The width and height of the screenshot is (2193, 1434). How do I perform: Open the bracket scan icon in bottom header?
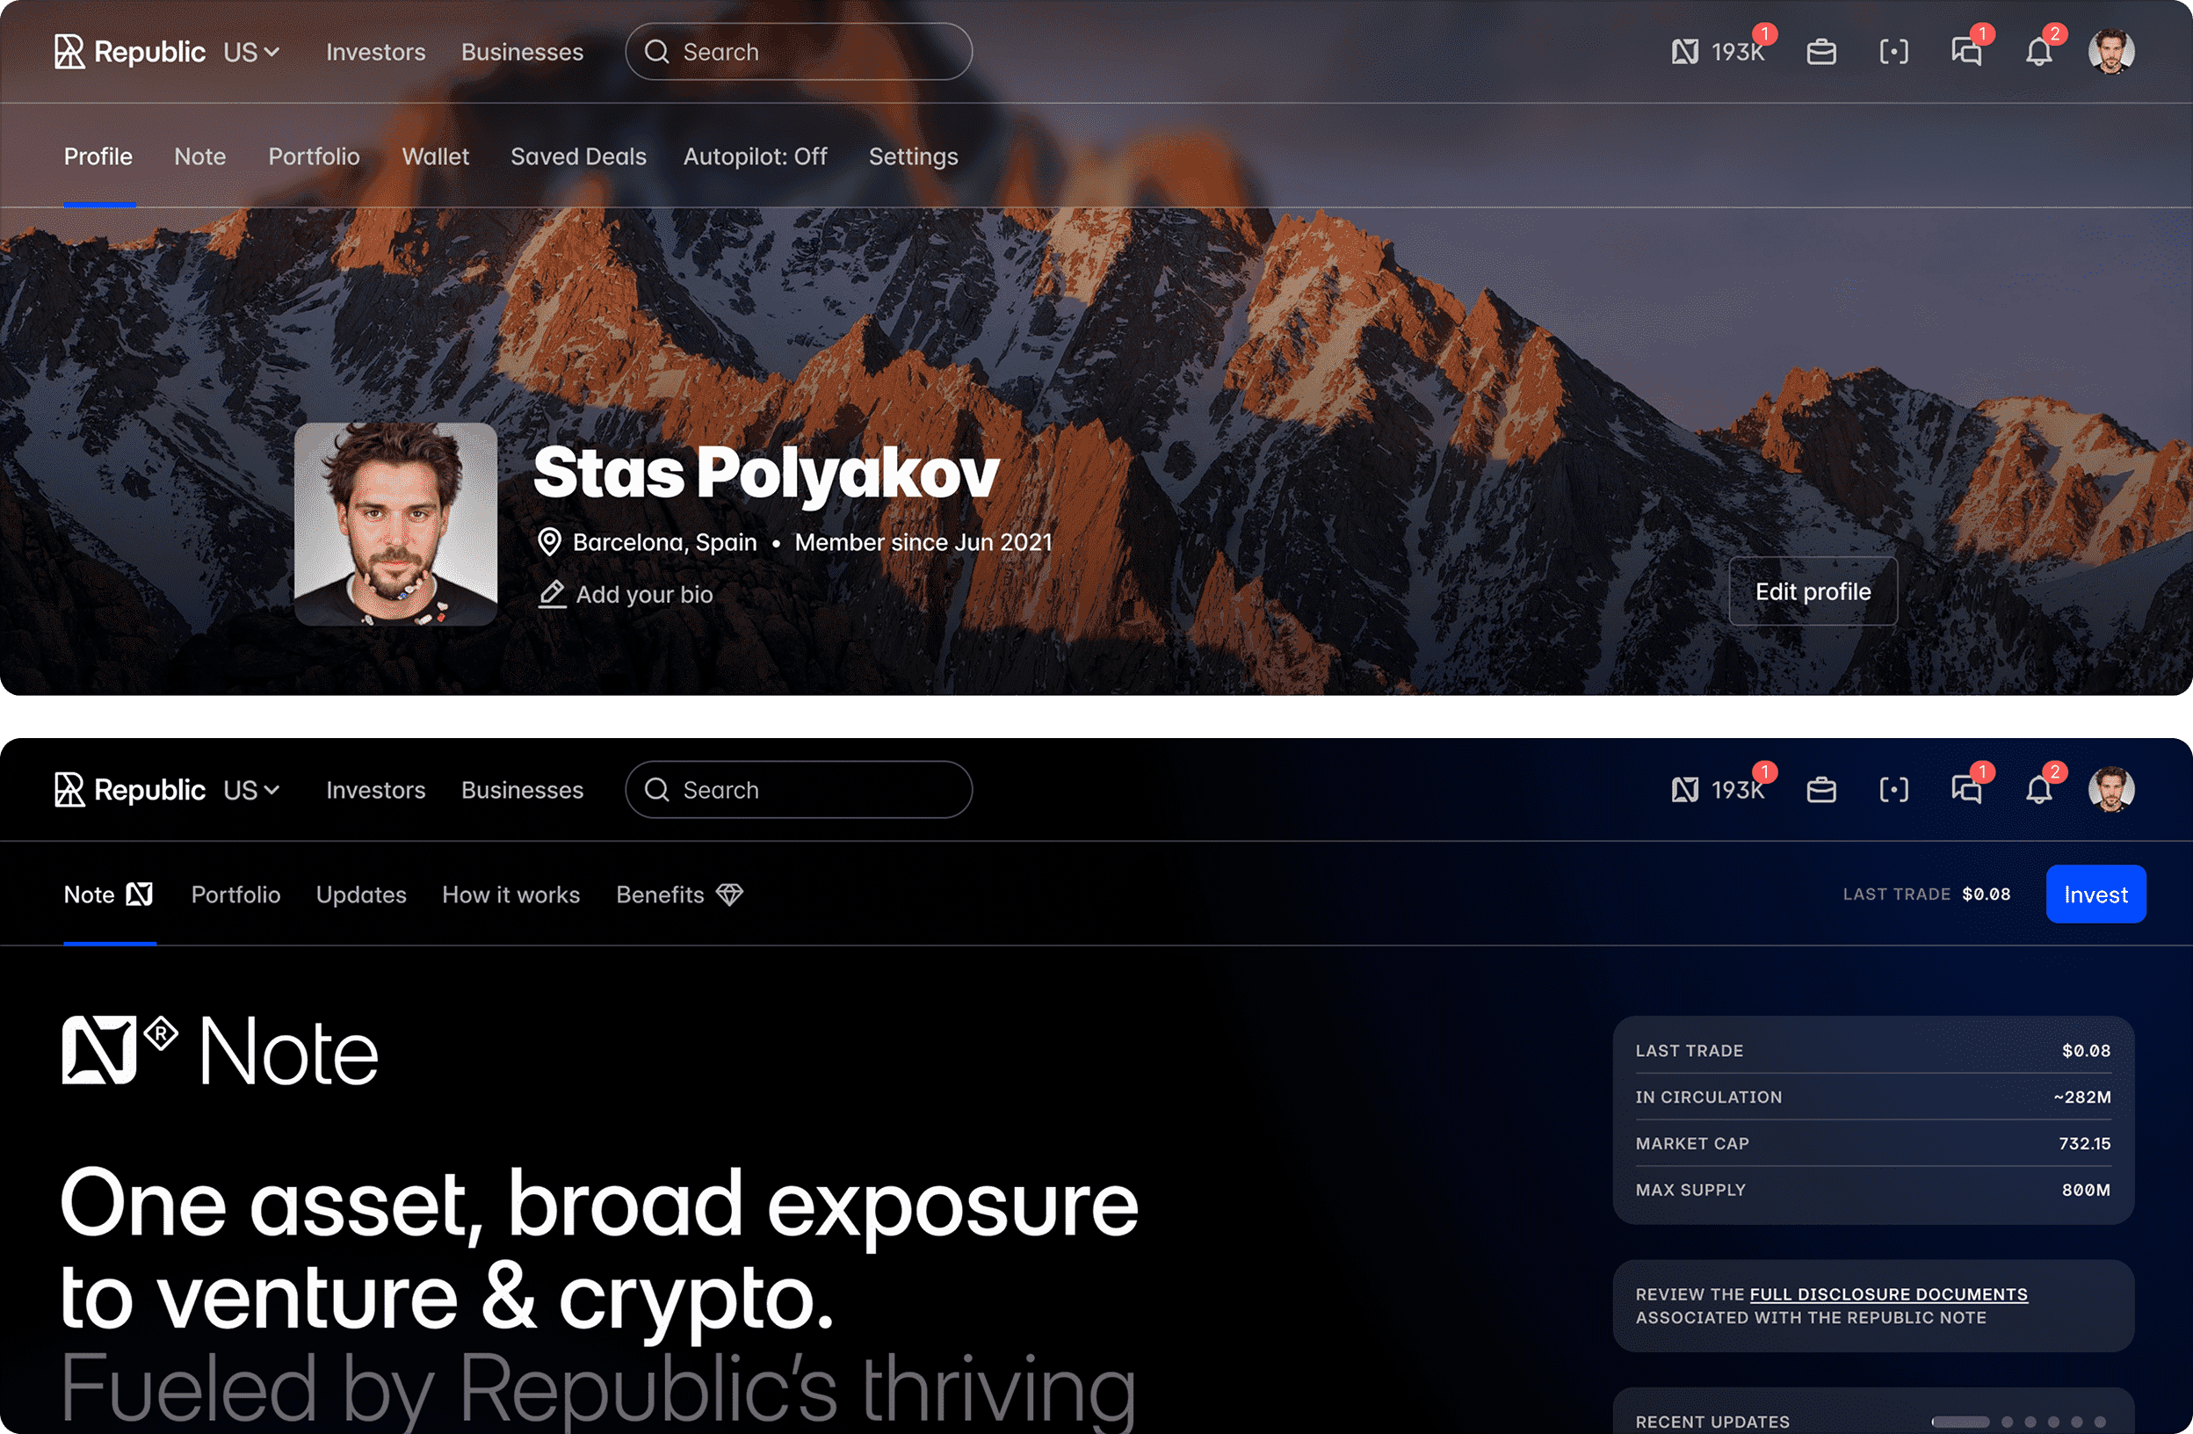click(1893, 790)
